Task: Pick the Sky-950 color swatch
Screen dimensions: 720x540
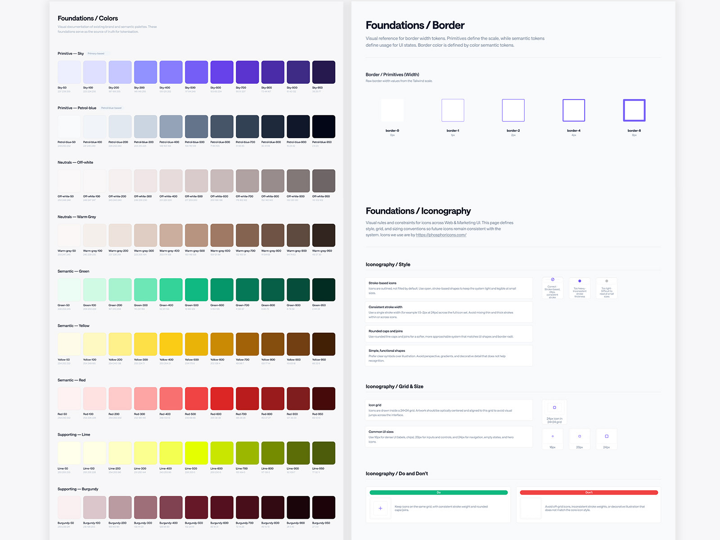Action: [x=324, y=72]
